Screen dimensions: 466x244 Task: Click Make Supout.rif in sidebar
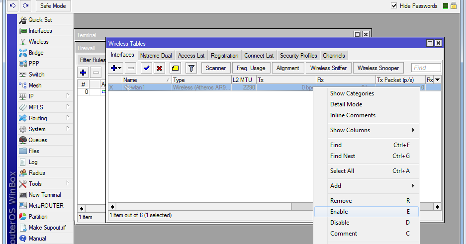point(47,228)
